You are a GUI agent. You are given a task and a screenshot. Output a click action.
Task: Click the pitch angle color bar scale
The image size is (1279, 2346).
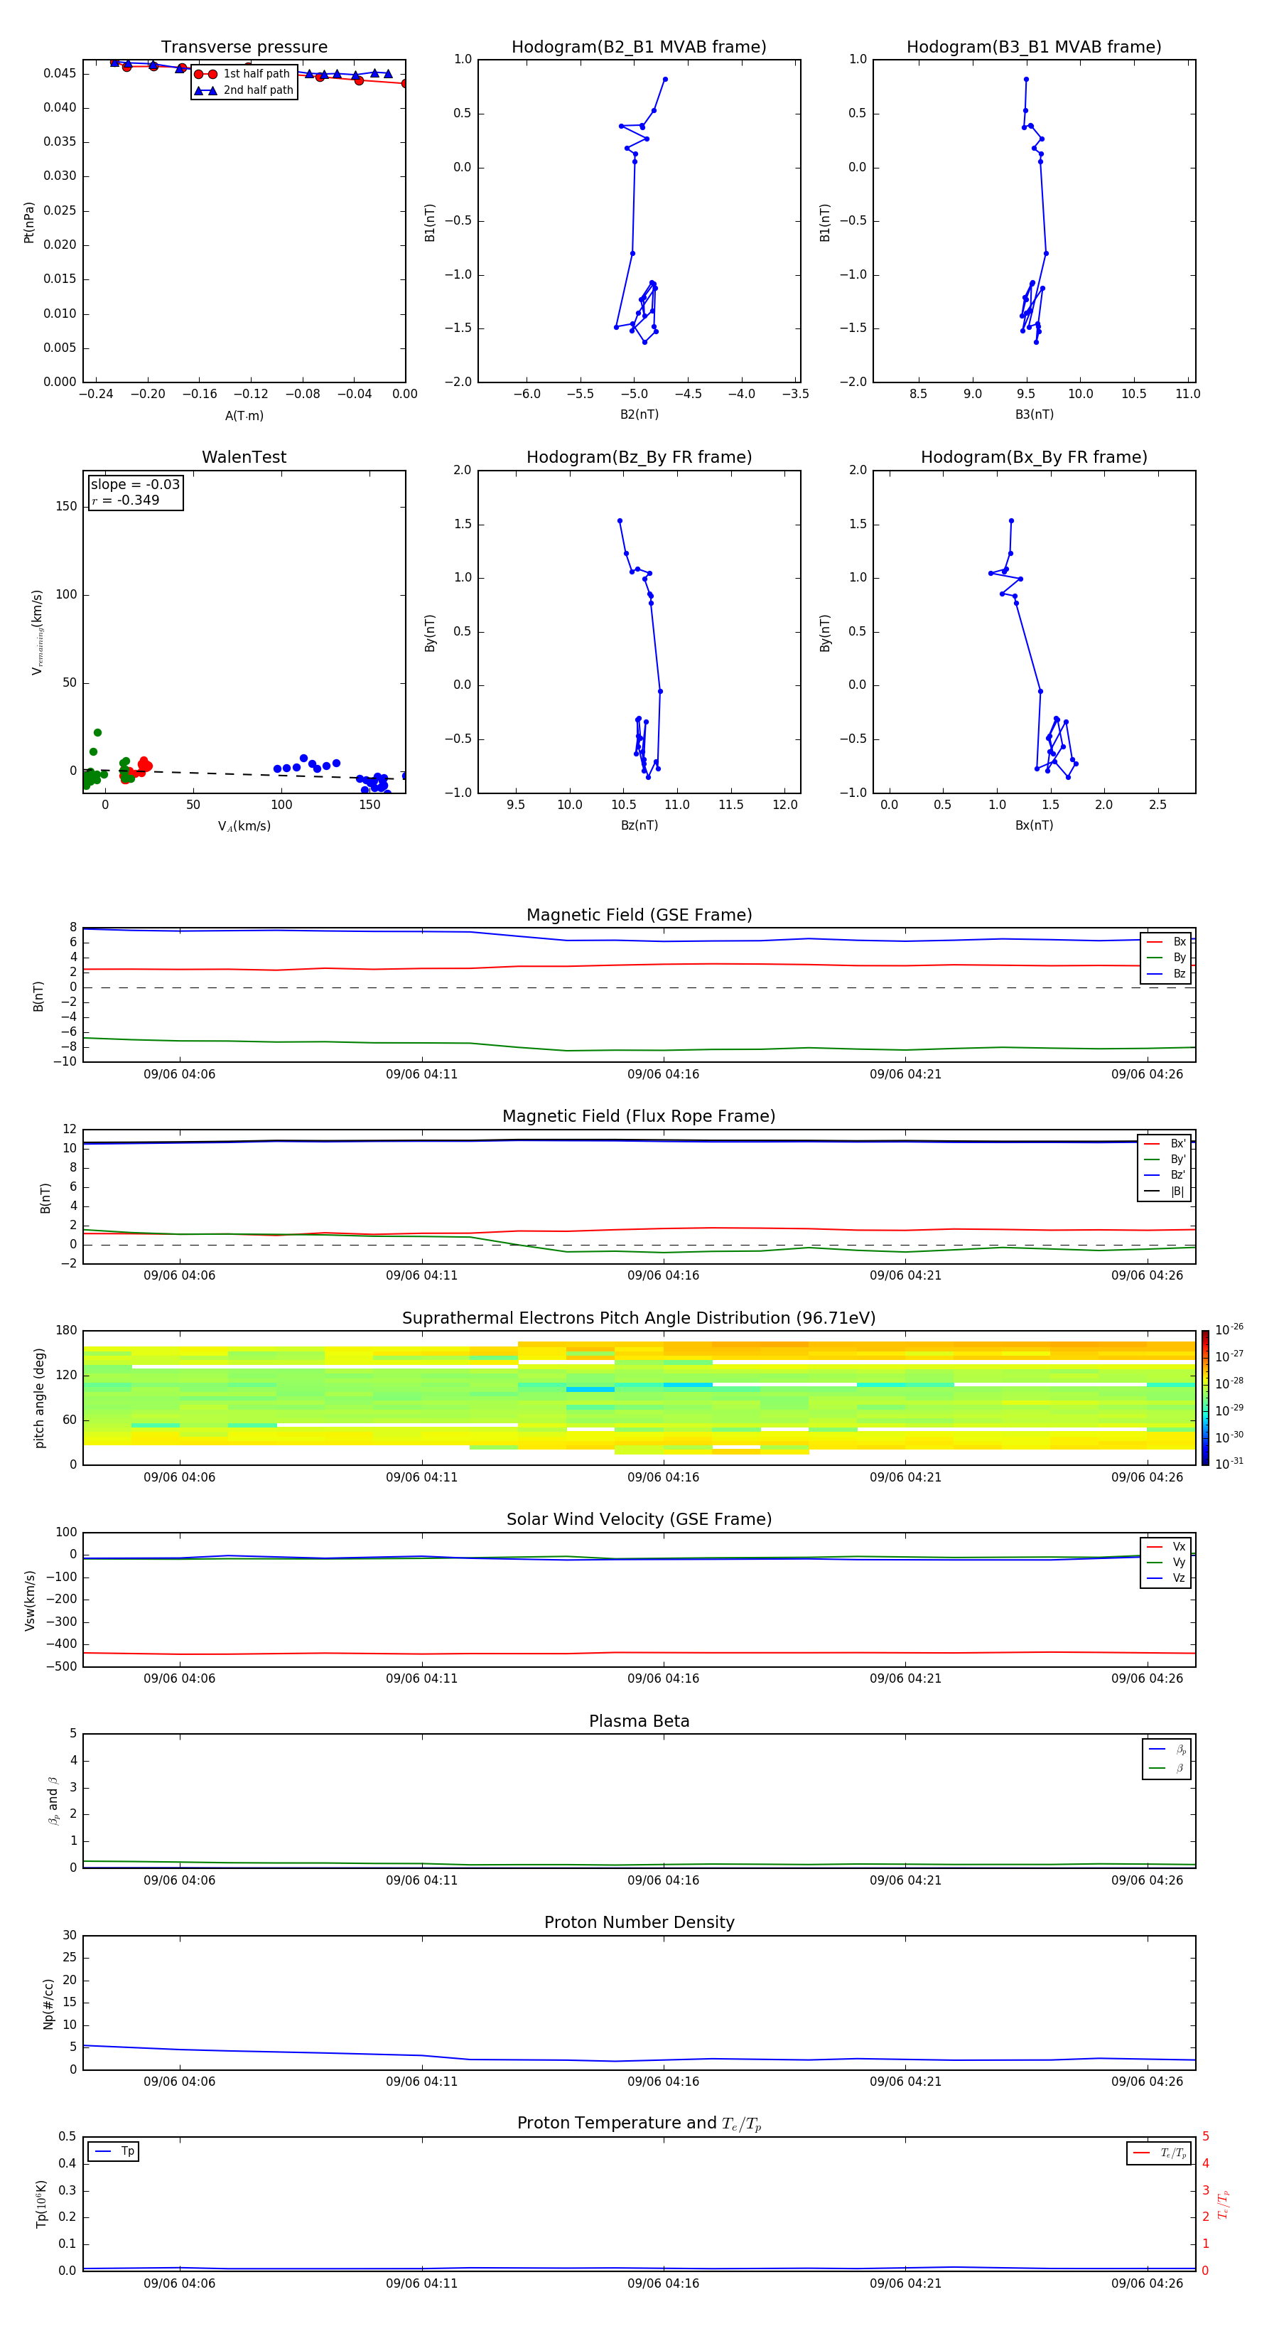pos(1205,1398)
